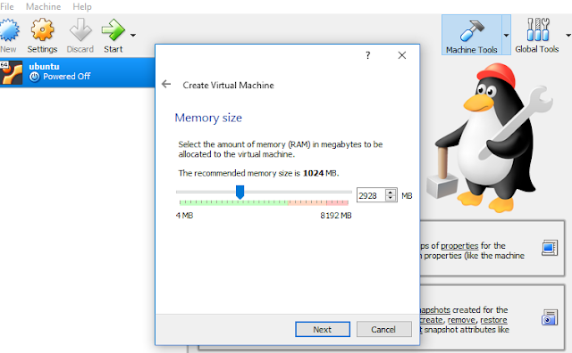Image resolution: width=572 pixels, height=353 pixels.
Task: Open Settings gear icon in toolbar
Action: pos(42,29)
